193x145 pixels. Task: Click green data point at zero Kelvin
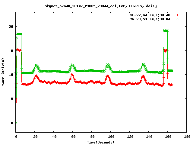[x=16, y=123]
